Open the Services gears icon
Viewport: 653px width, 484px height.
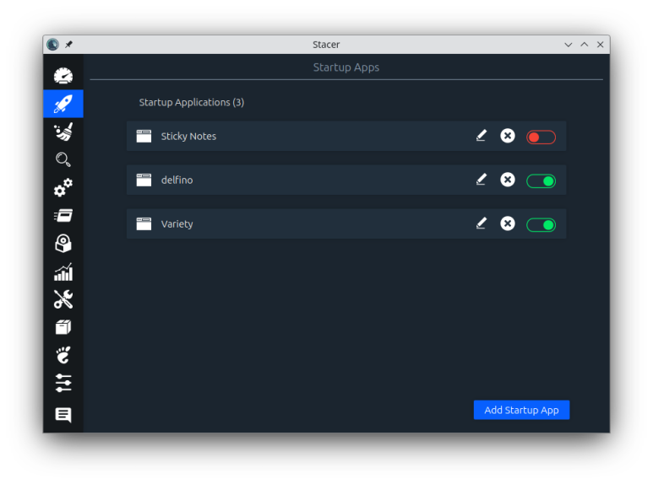[63, 187]
